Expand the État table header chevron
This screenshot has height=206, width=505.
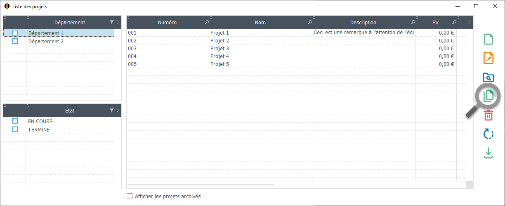click(118, 110)
